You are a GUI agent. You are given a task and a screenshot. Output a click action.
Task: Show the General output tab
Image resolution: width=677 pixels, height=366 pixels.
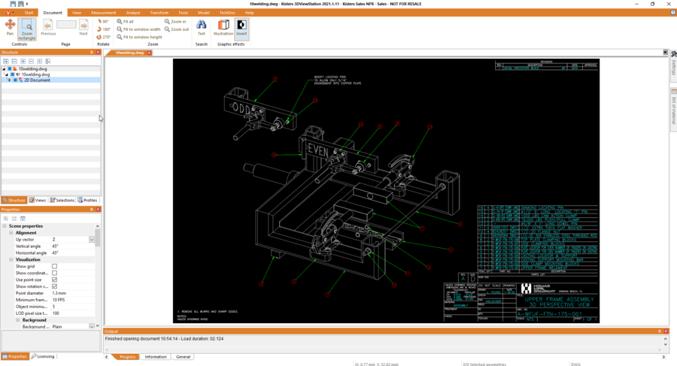[183, 357]
